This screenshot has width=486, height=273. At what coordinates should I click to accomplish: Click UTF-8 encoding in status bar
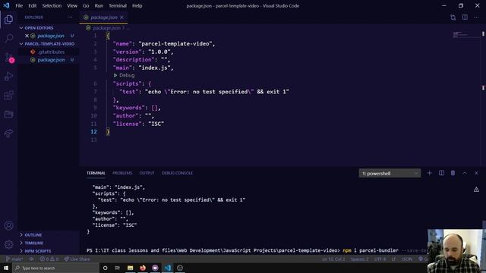click(380, 259)
